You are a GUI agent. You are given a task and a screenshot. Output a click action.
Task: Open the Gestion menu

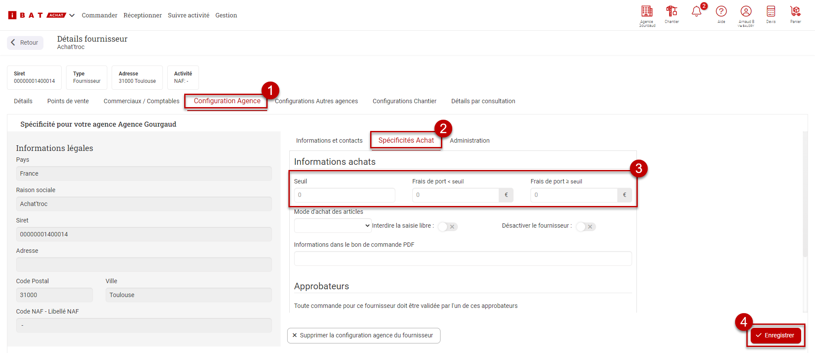coord(226,15)
